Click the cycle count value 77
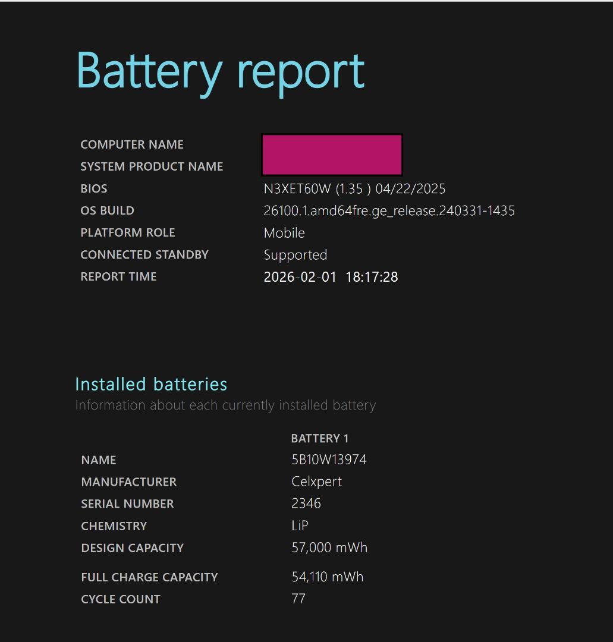The image size is (613, 642). pos(298,599)
